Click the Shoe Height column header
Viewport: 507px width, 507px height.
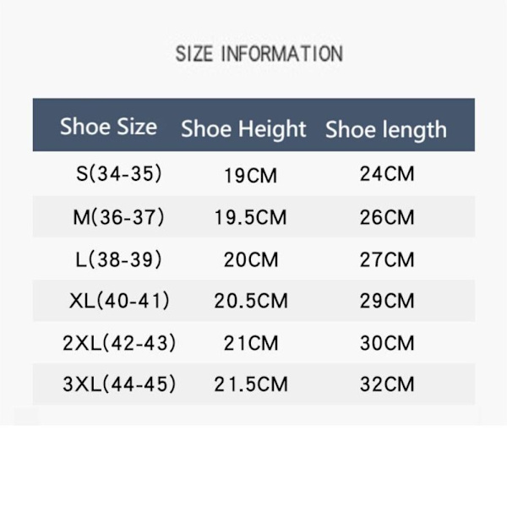coord(243,129)
